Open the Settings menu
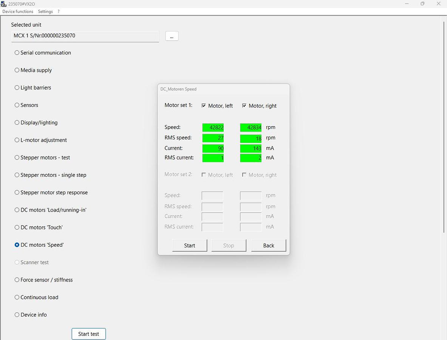Image resolution: width=447 pixels, height=340 pixels. (45, 11)
